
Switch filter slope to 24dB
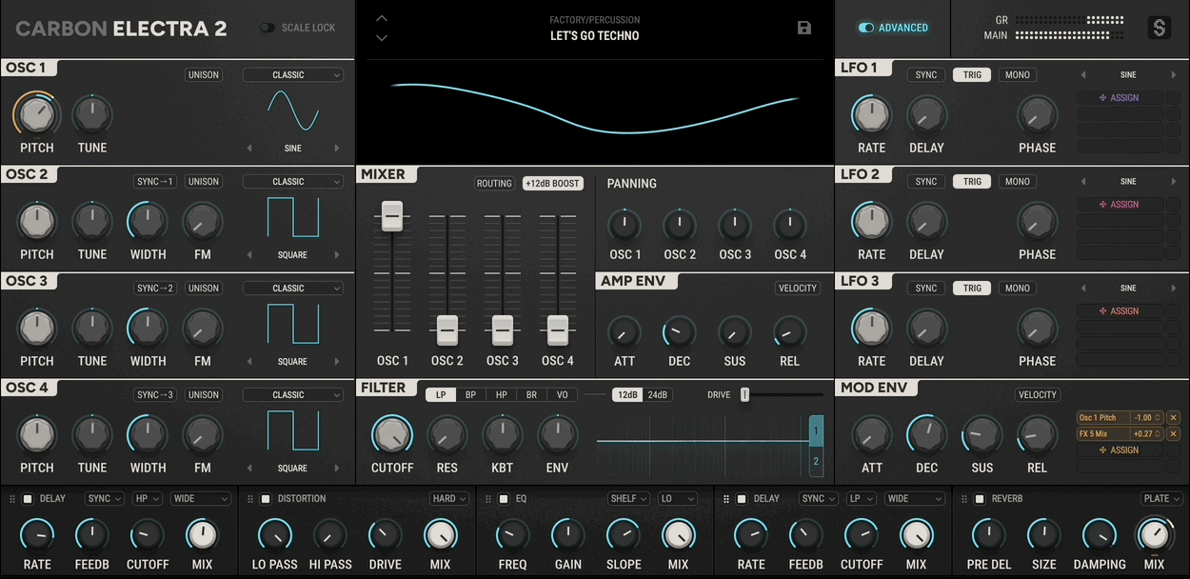[658, 395]
